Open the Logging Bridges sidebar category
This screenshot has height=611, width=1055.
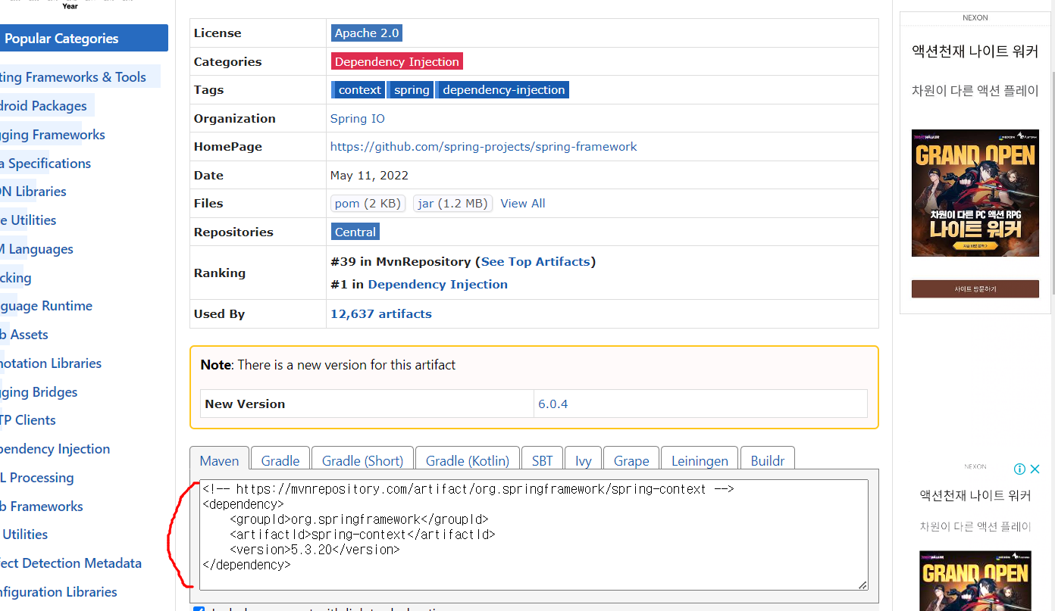(x=39, y=392)
